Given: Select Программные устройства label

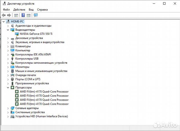Looking at the screenshot, I should coord(32,84).
